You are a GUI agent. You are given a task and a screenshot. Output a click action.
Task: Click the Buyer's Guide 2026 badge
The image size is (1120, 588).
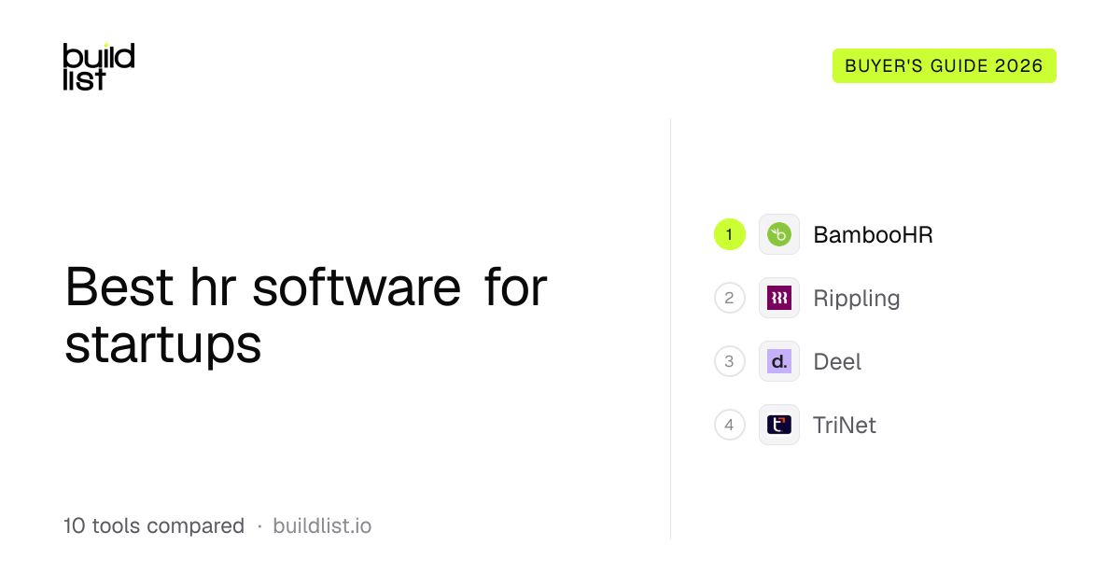point(945,66)
